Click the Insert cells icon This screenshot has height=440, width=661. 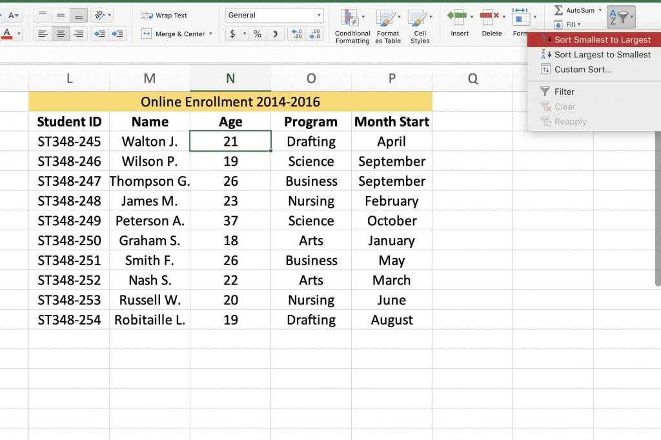tap(458, 17)
